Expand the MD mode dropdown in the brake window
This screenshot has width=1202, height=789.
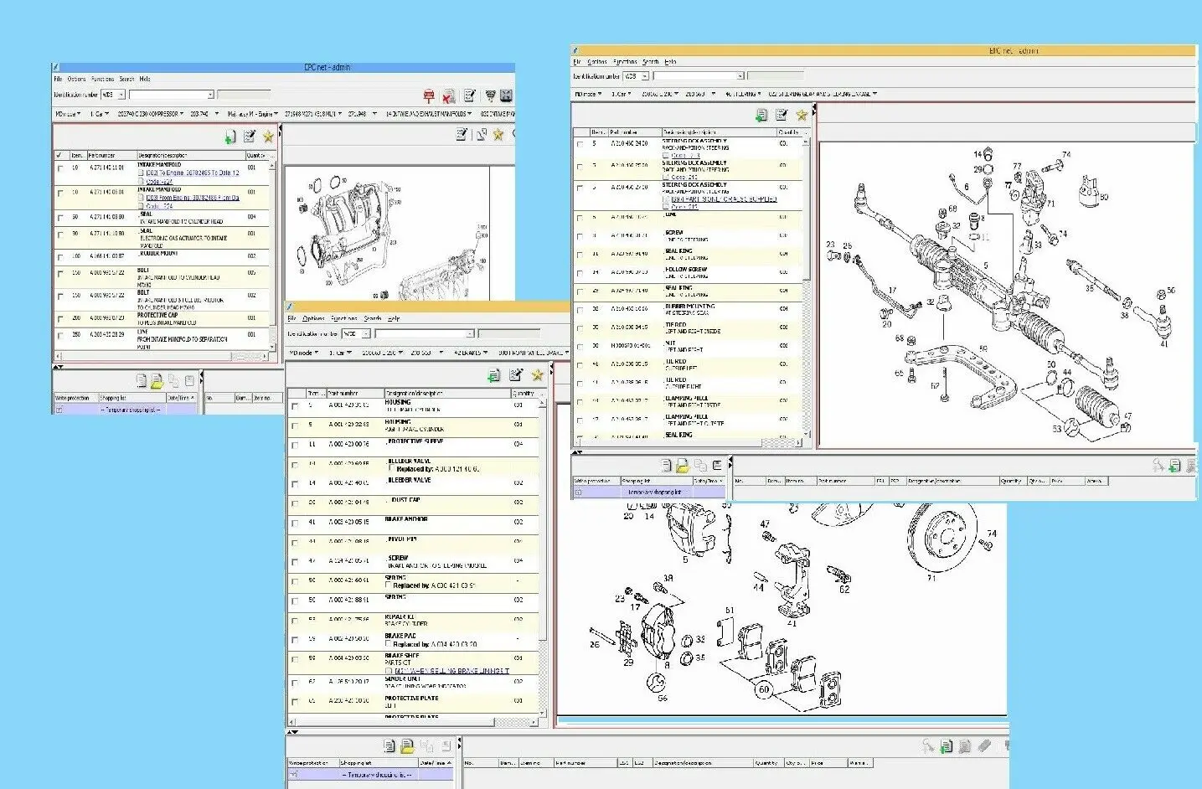pos(304,353)
